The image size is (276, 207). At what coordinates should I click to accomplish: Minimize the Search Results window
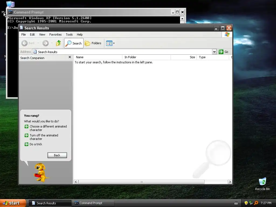[216, 28]
